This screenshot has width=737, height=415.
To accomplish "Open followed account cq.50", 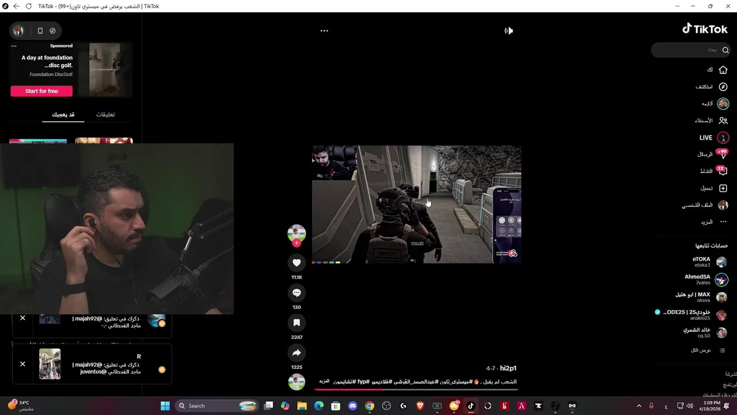I will point(704,333).
